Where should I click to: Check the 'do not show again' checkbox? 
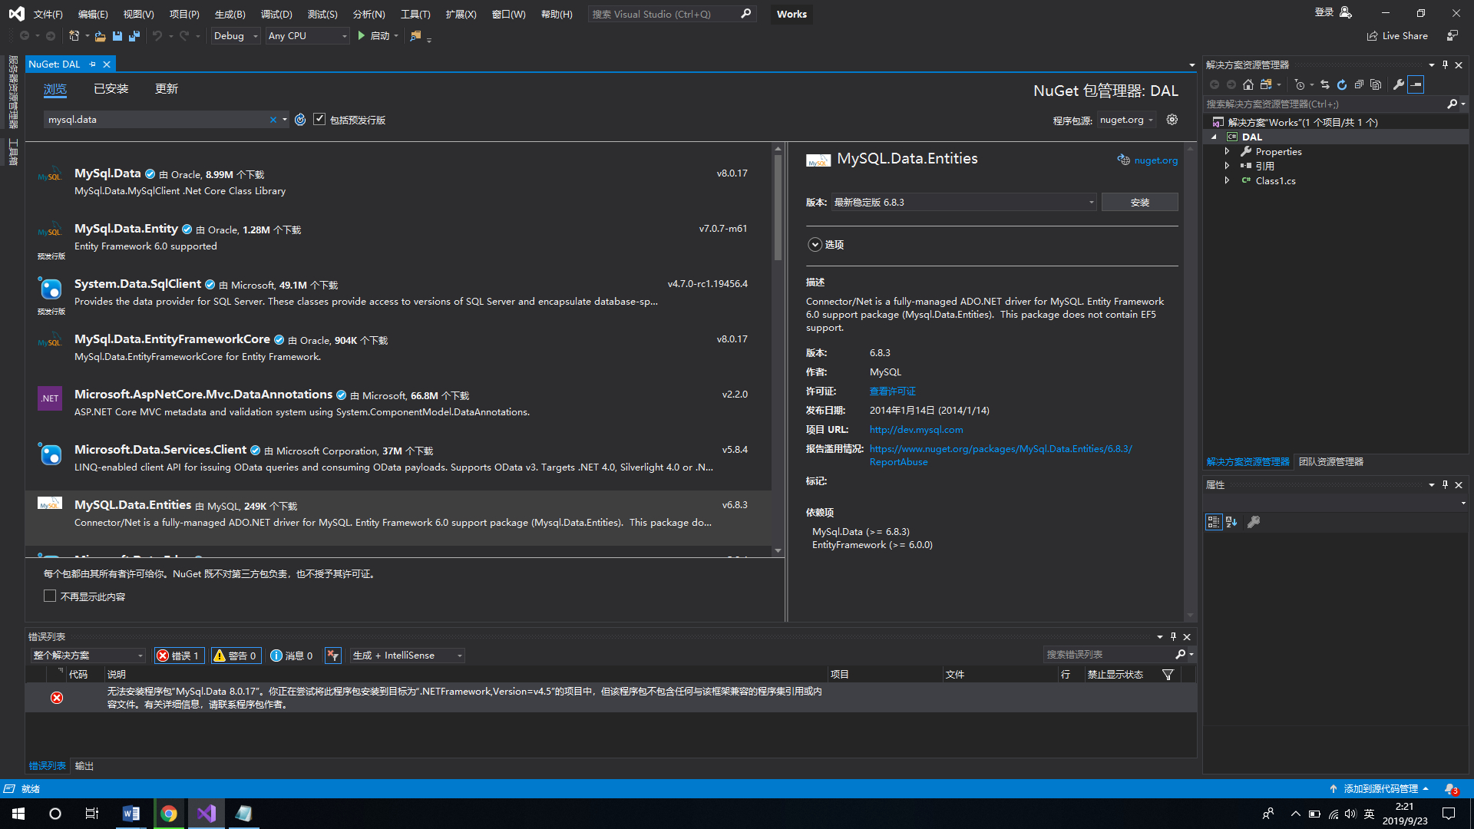tap(50, 596)
